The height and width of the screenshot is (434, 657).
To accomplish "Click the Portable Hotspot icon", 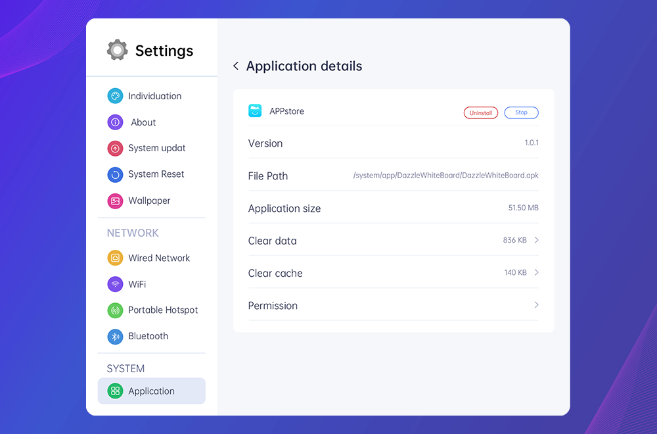I will (x=115, y=310).
